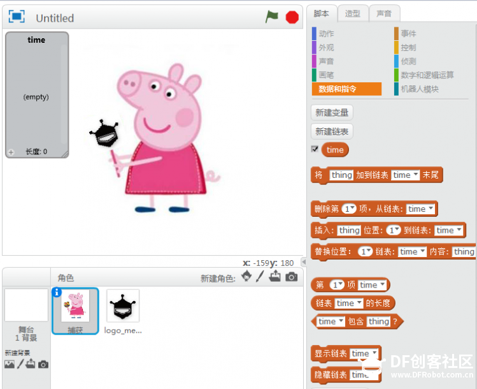Upload backdrop from file icon

[30, 363]
